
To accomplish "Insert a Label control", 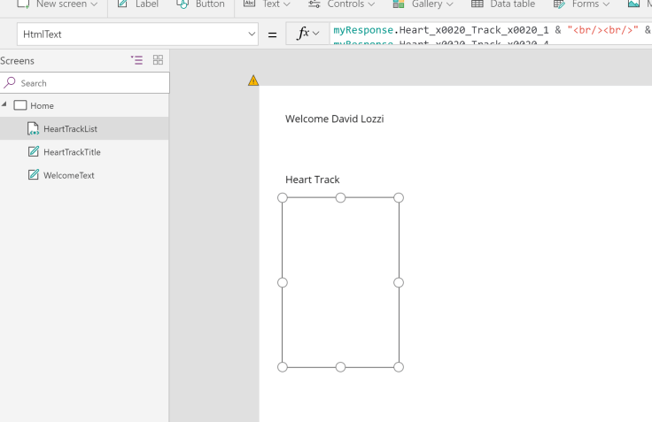I will (138, 4).
